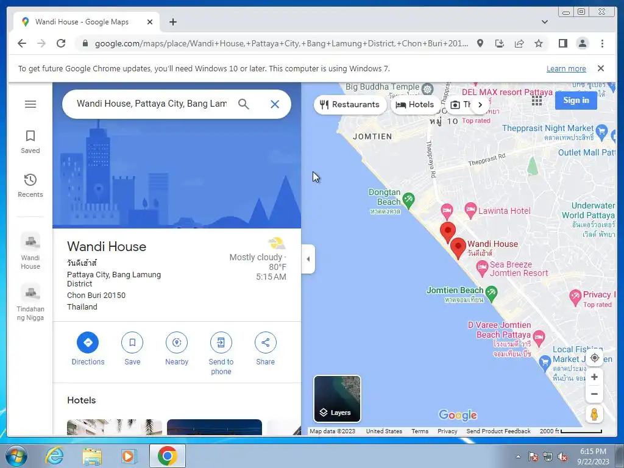Select Lawinta Hotel map marker

point(470,210)
